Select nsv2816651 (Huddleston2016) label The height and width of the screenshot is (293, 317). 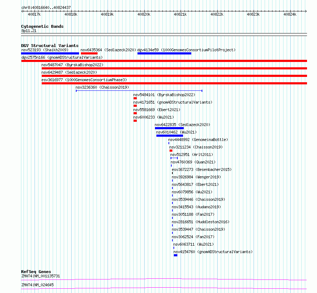[201, 222]
